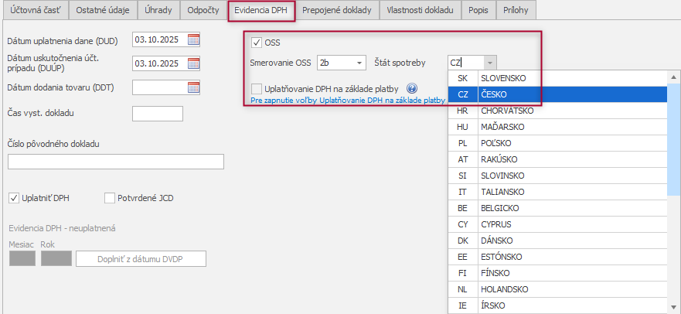Click the Doplniť z dátumu DVDP button

[140, 259]
